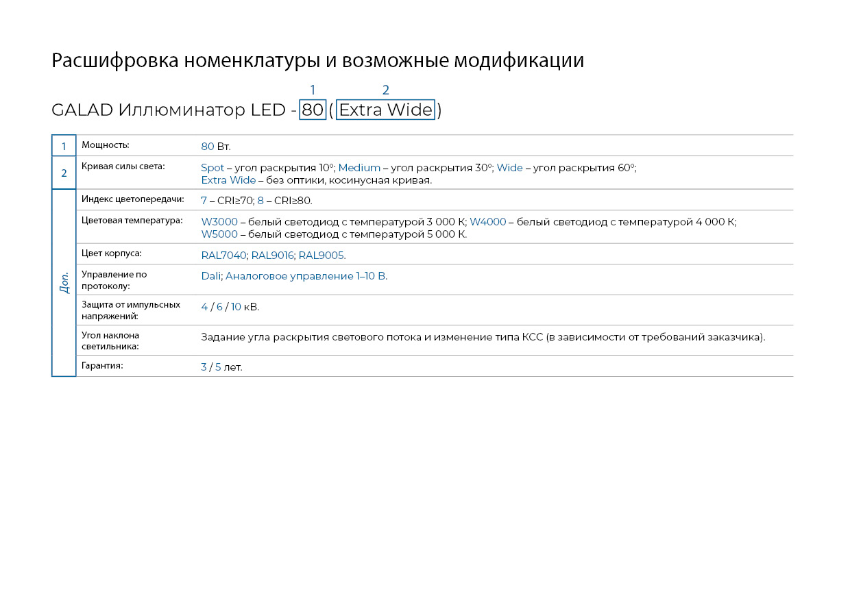Viewport: 850px width, 607px height.
Task: Click the vertical "Доп." side label
Action: (64, 282)
